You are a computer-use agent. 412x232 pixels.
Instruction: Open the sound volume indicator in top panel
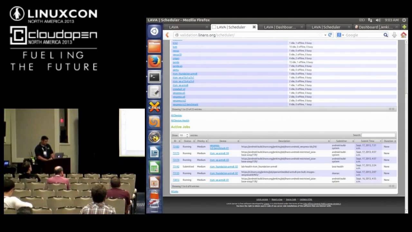[x=378, y=20]
